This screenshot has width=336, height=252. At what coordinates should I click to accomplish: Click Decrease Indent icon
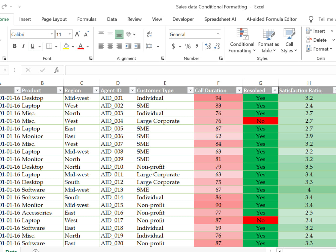coord(128,46)
